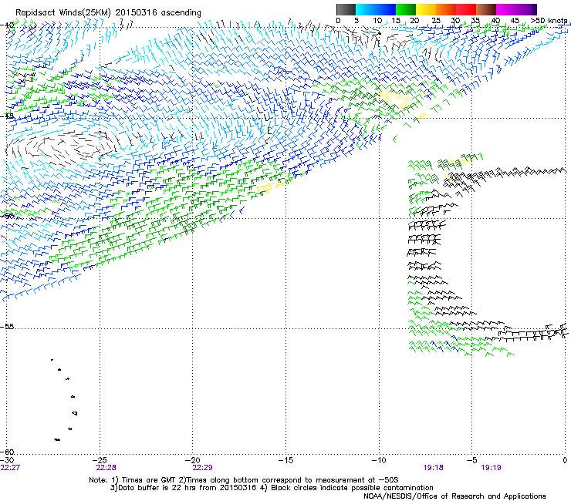Click the orange 25-30 knots legend swatch
The image size is (571, 501).
(446, 9)
